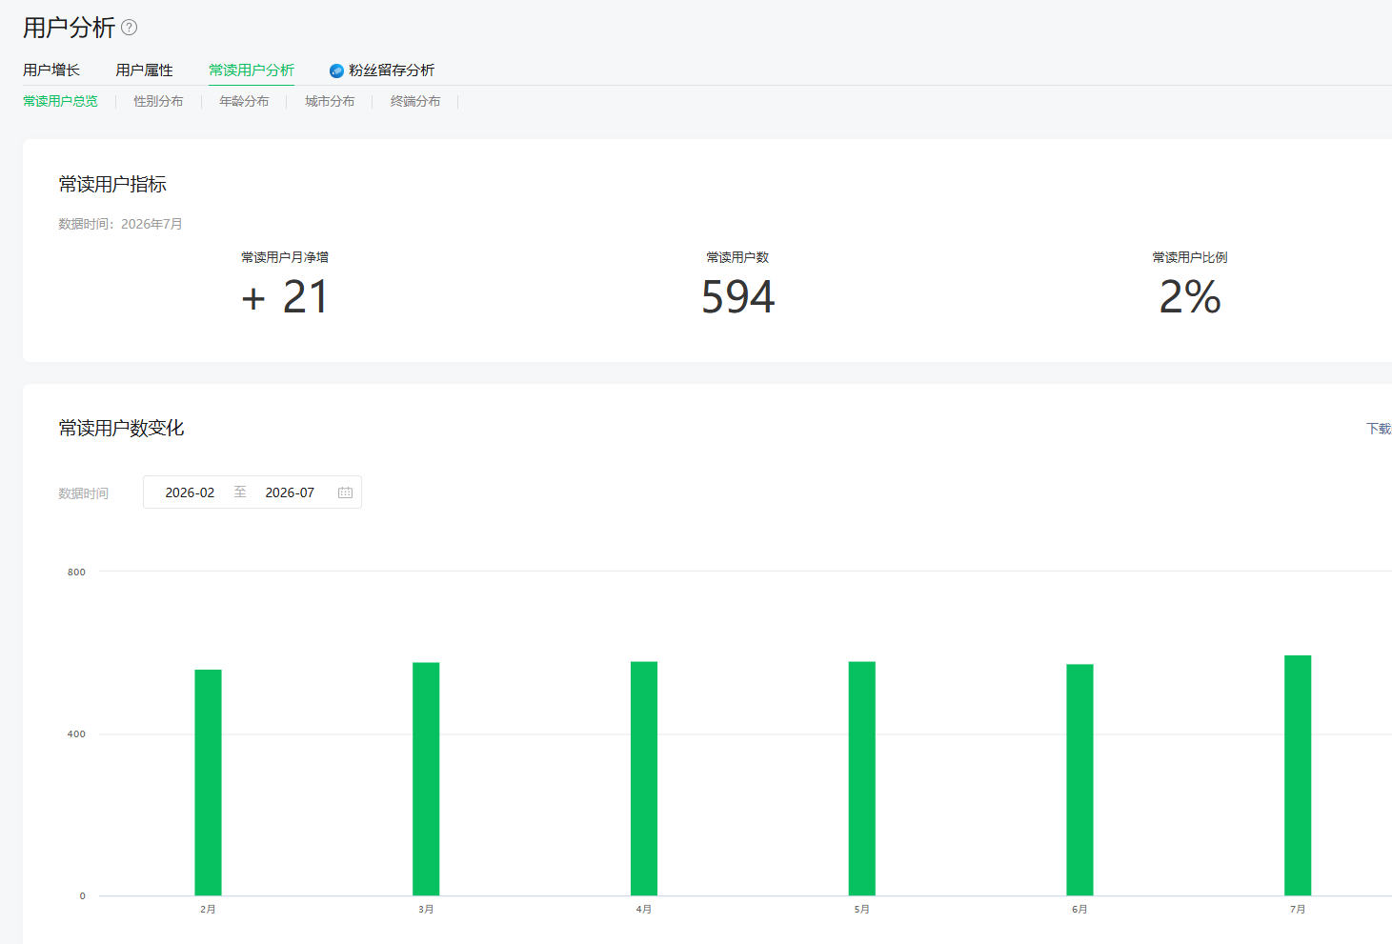Click the green bar for 5月
Image resolution: width=1392 pixels, height=944 pixels.
[x=862, y=778]
